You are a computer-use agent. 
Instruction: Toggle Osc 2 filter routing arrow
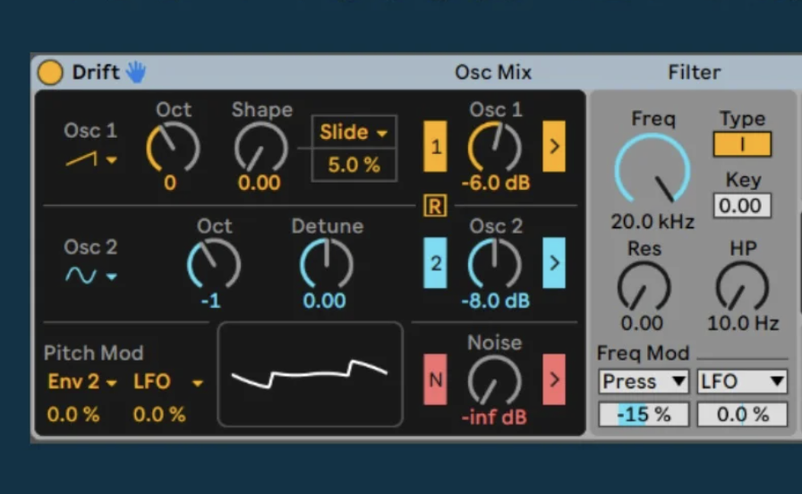(x=554, y=263)
